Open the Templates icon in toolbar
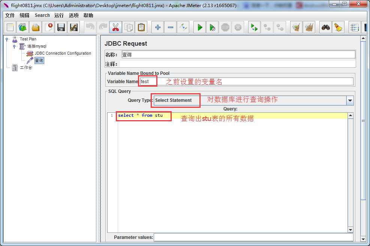Image resolution: width=370 pixels, height=246 pixels. pyautogui.click(x=23, y=28)
